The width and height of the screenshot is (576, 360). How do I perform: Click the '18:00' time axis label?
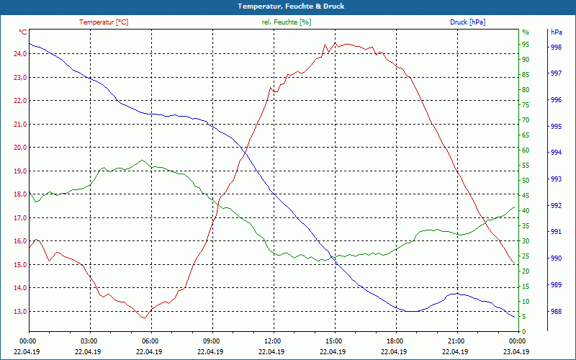tap(395, 341)
